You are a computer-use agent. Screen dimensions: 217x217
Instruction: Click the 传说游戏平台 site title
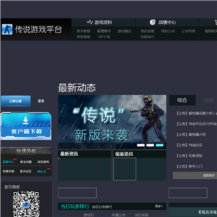point(38,30)
